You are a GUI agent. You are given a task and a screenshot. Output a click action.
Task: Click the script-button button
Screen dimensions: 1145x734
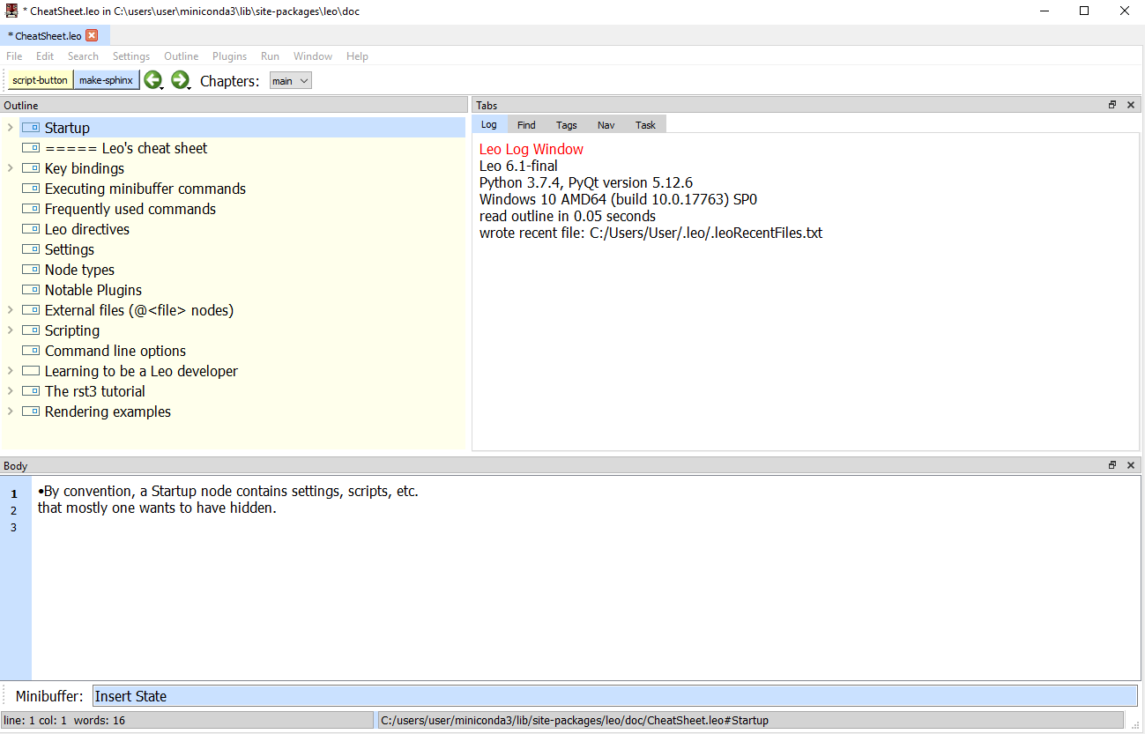[x=40, y=80]
